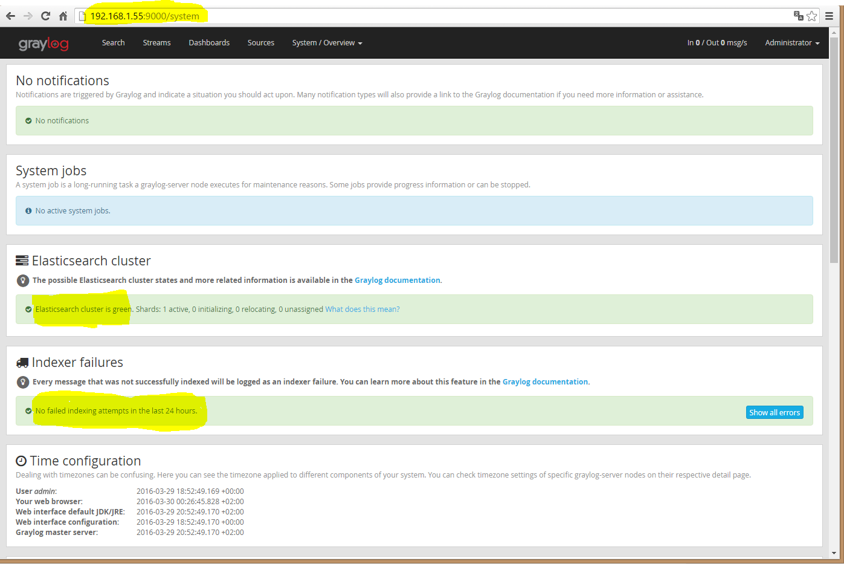
Task: Click scrollbar up arrow
Action: [834, 32]
